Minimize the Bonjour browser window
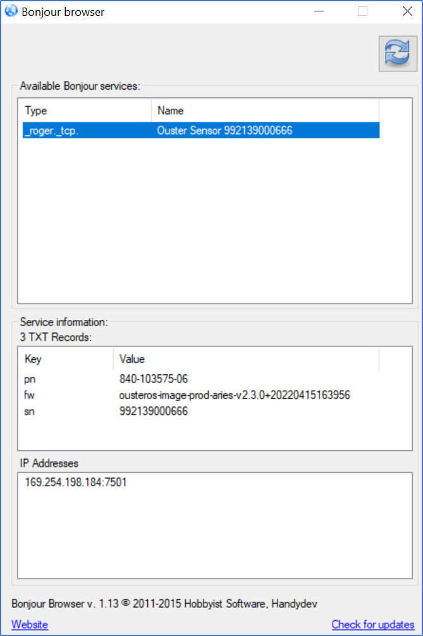This screenshot has height=636, width=423. (x=319, y=11)
